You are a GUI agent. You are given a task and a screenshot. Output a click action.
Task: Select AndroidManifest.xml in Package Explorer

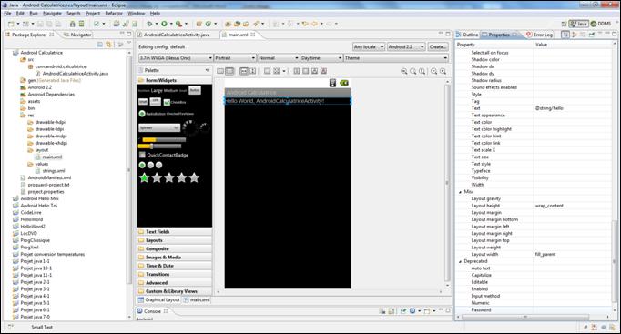[49, 177]
